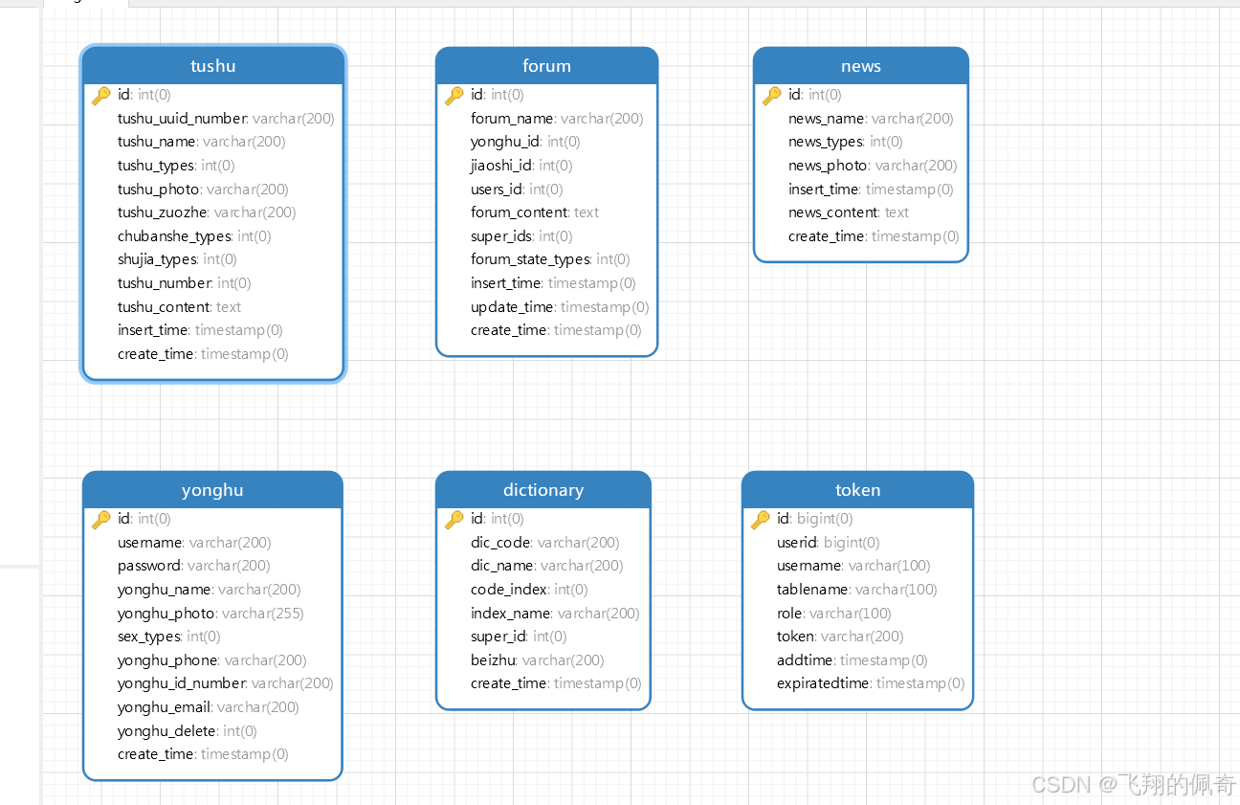Select the yonghu table header

tap(212, 490)
